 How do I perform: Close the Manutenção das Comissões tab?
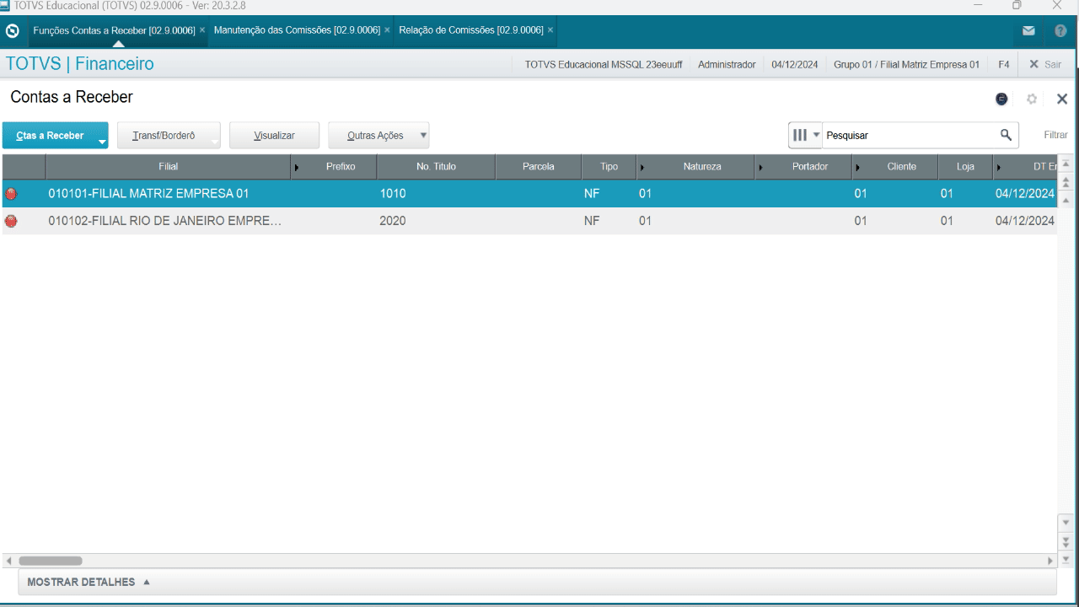pyautogui.click(x=387, y=30)
